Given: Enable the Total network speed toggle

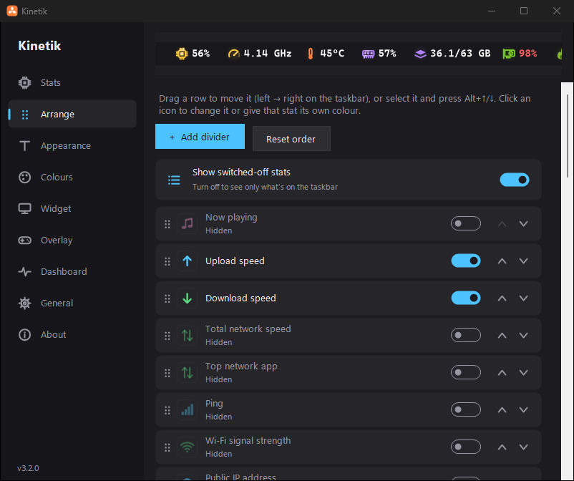Looking at the screenshot, I should [x=466, y=335].
